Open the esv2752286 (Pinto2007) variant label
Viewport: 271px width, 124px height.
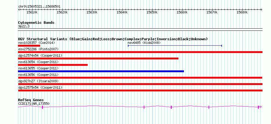point(38,49)
